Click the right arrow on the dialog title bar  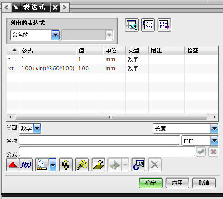coord(65,7)
